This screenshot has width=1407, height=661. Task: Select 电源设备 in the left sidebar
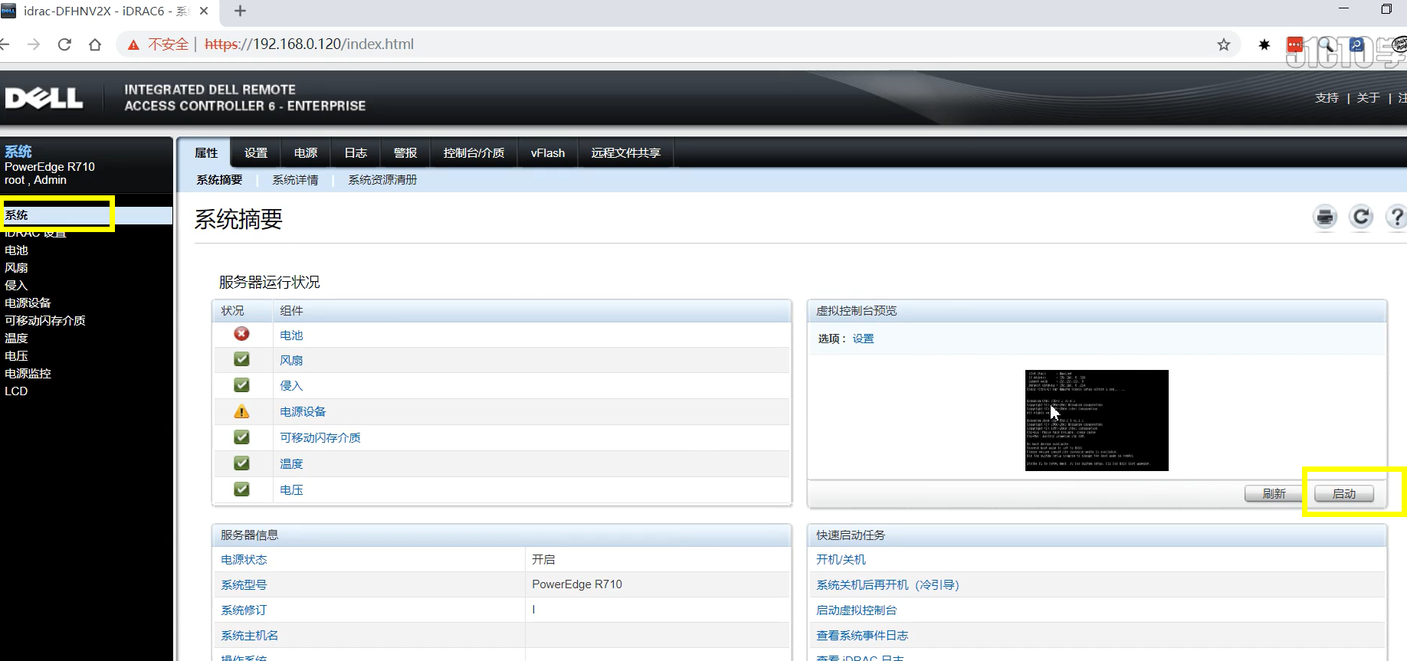(28, 303)
